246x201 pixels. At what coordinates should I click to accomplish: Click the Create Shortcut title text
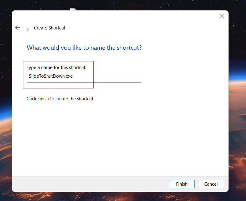[50, 28]
